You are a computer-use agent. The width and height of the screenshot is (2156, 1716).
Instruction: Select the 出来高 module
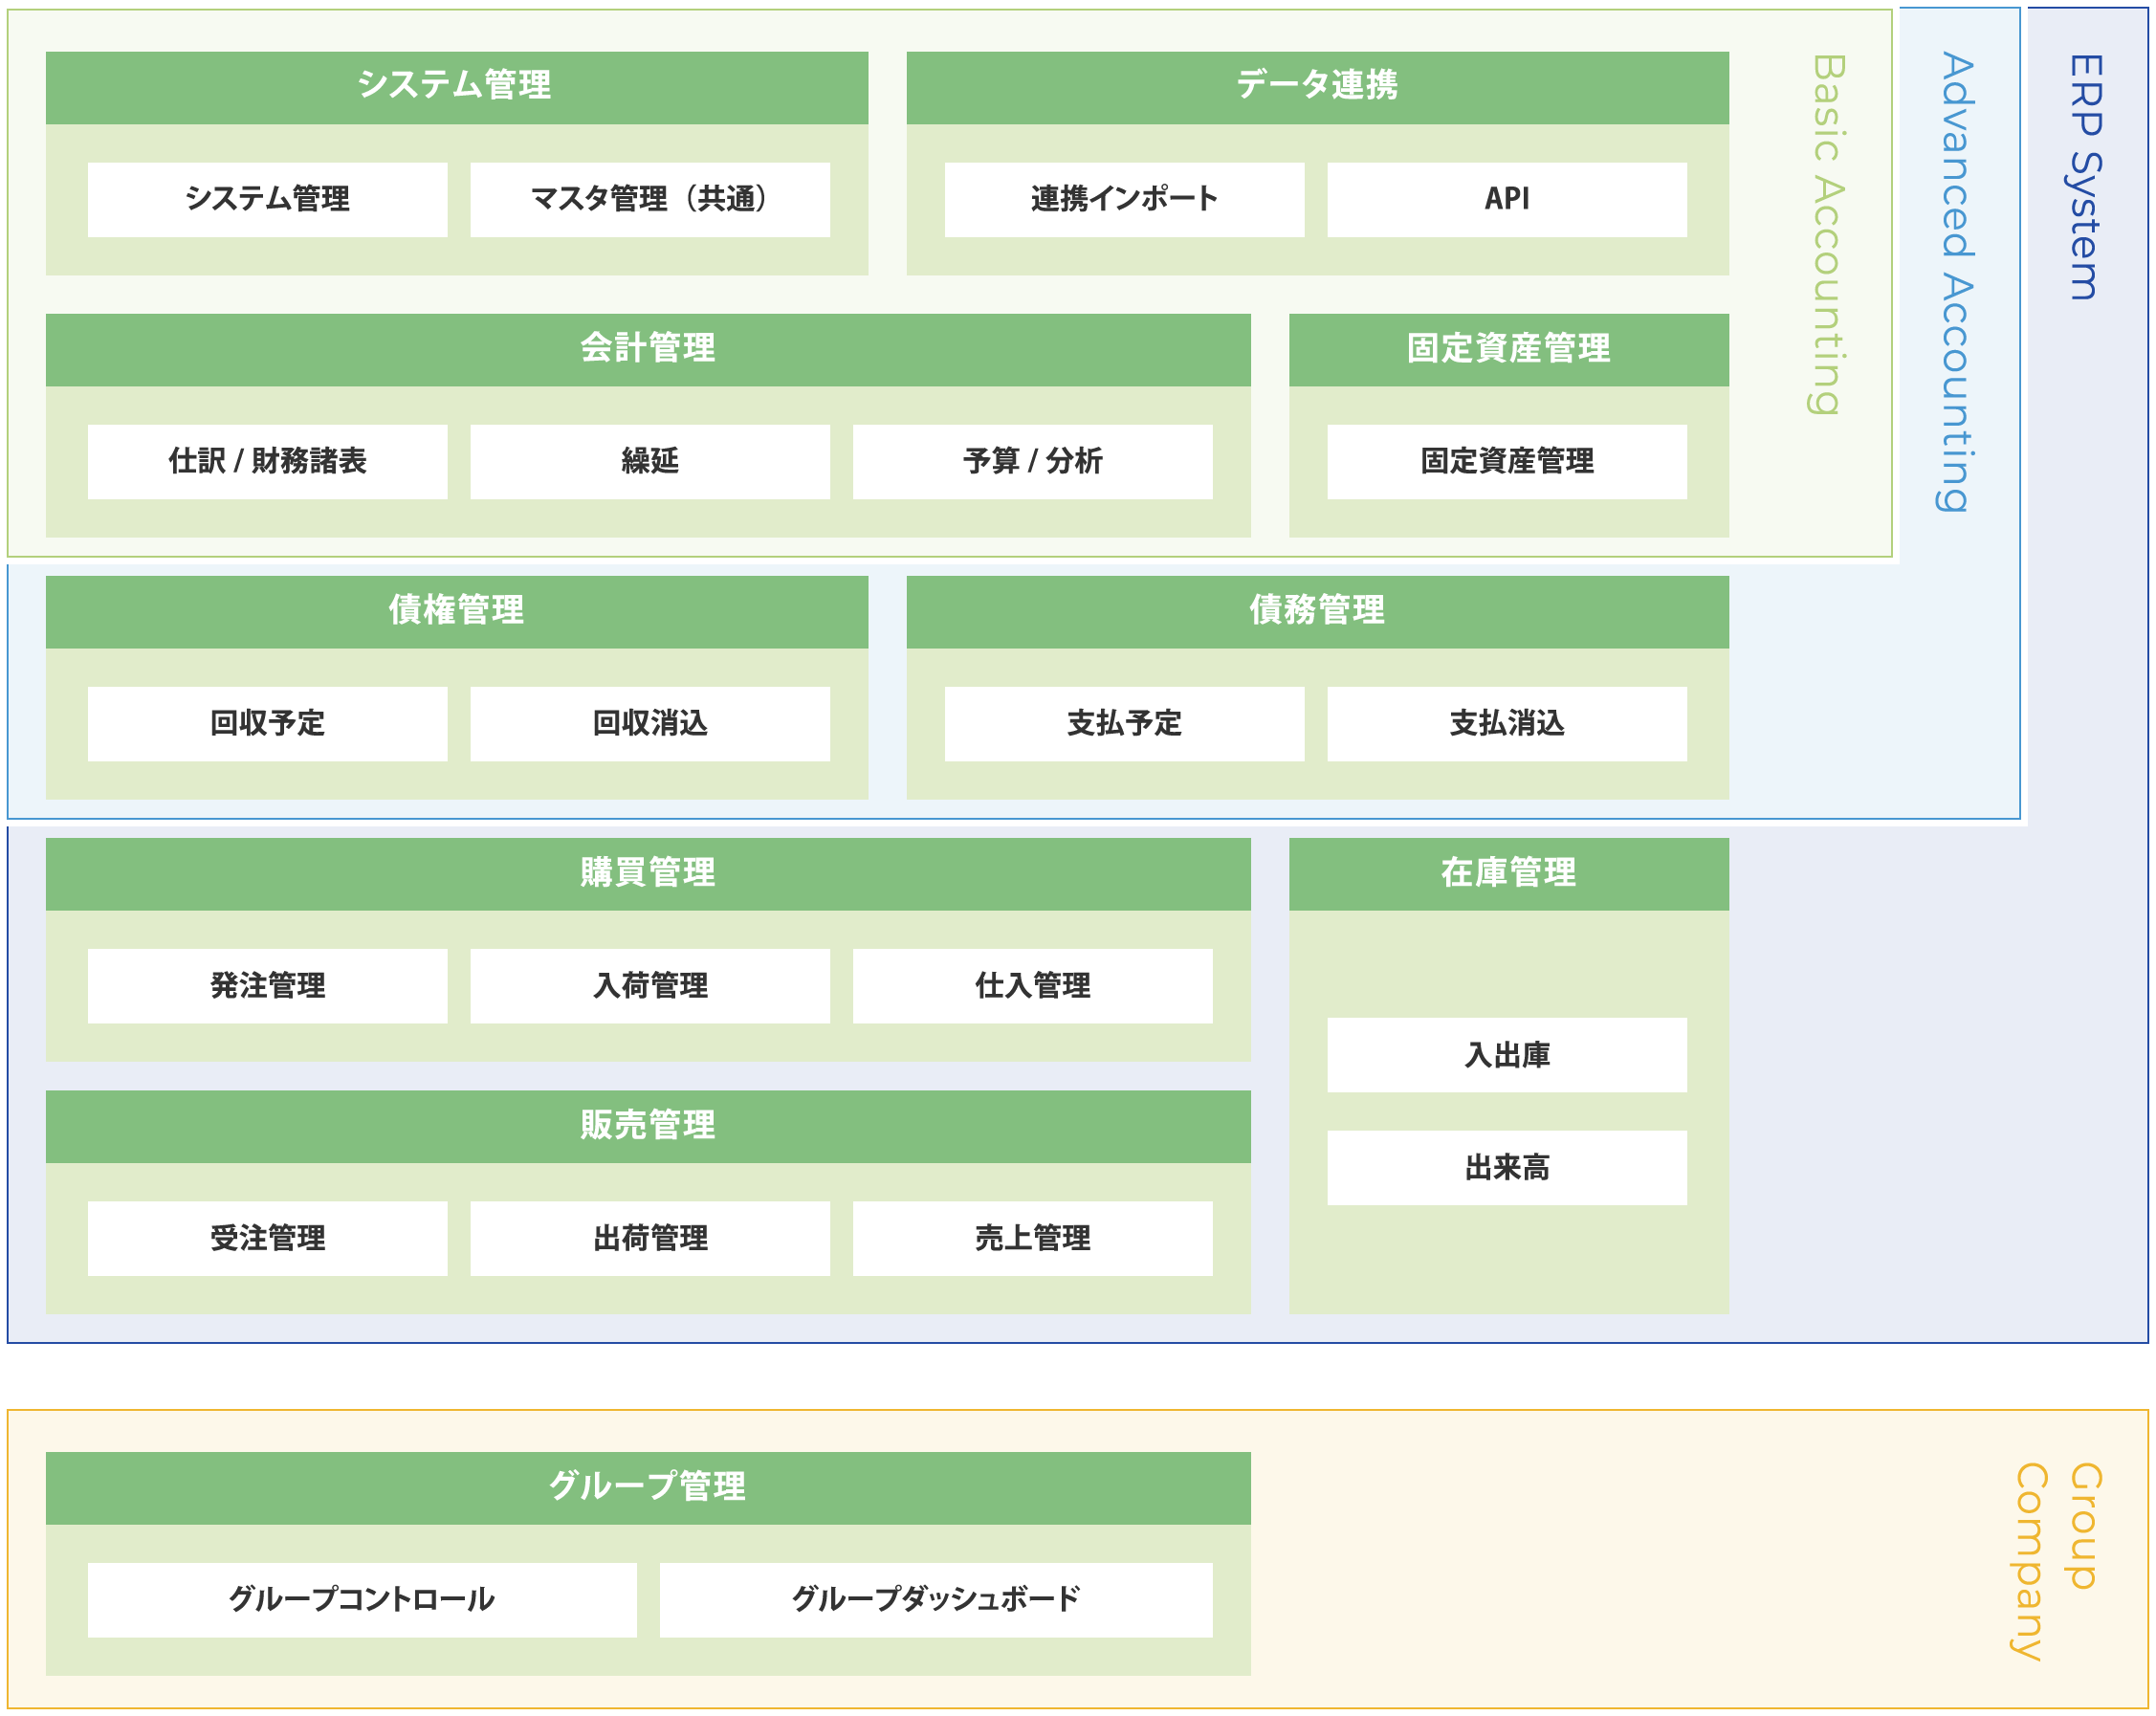pos(1506,1168)
